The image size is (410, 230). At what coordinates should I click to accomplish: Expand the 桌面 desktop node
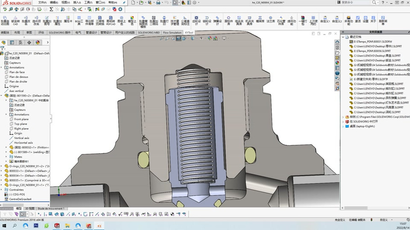[x=343, y=126]
